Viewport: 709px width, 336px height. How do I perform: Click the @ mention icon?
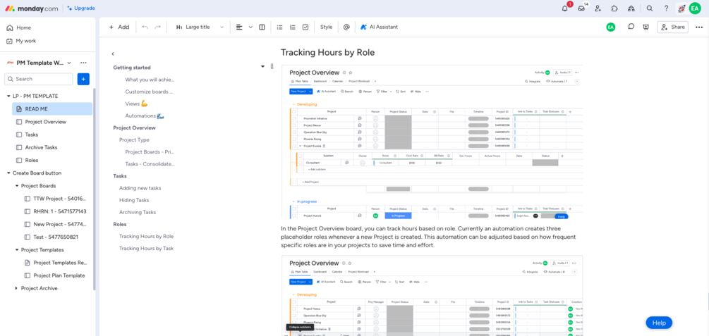coord(346,27)
